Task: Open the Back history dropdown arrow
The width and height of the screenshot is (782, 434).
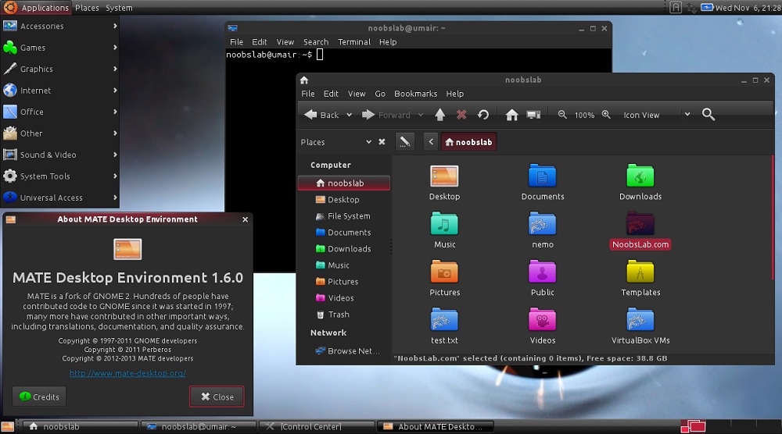Action: (349, 115)
